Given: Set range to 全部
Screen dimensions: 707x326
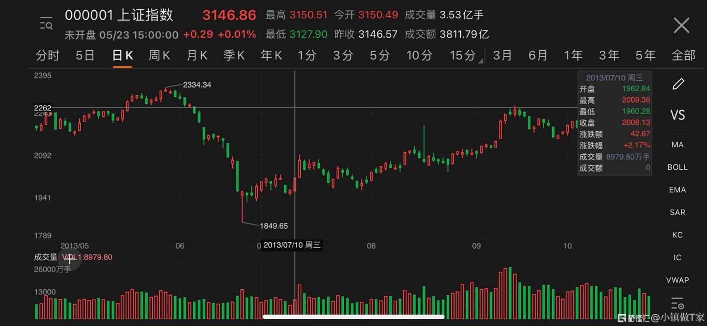Looking at the screenshot, I should tap(683, 55).
